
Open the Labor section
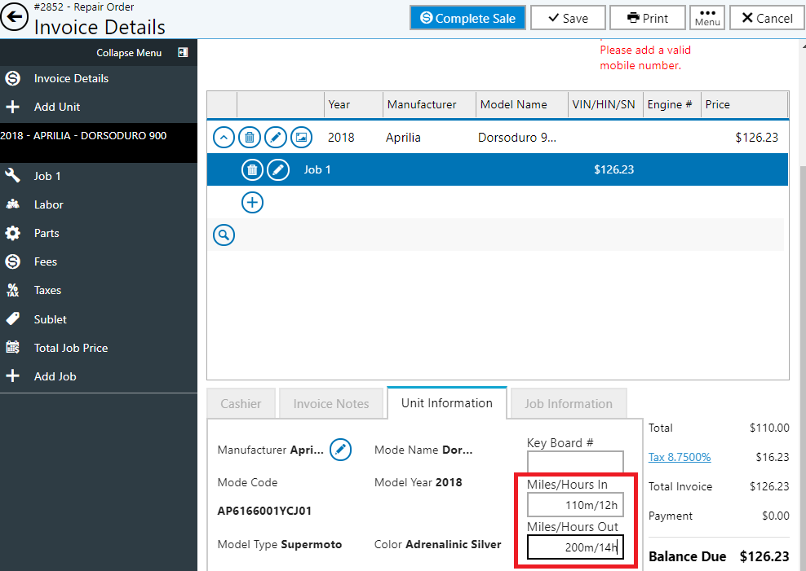(x=48, y=204)
